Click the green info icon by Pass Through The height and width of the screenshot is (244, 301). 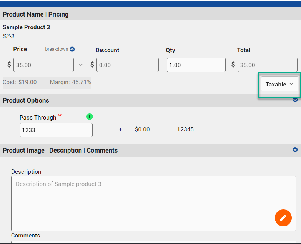[x=90, y=116]
